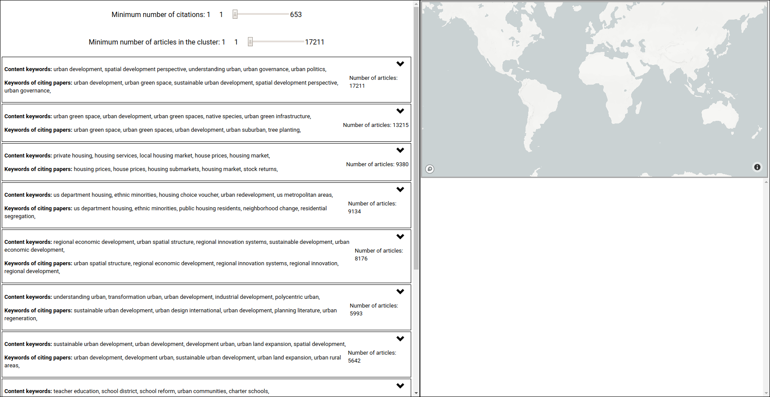Open the map attribution info icon
The width and height of the screenshot is (770, 397).
click(x=757, y=167)
